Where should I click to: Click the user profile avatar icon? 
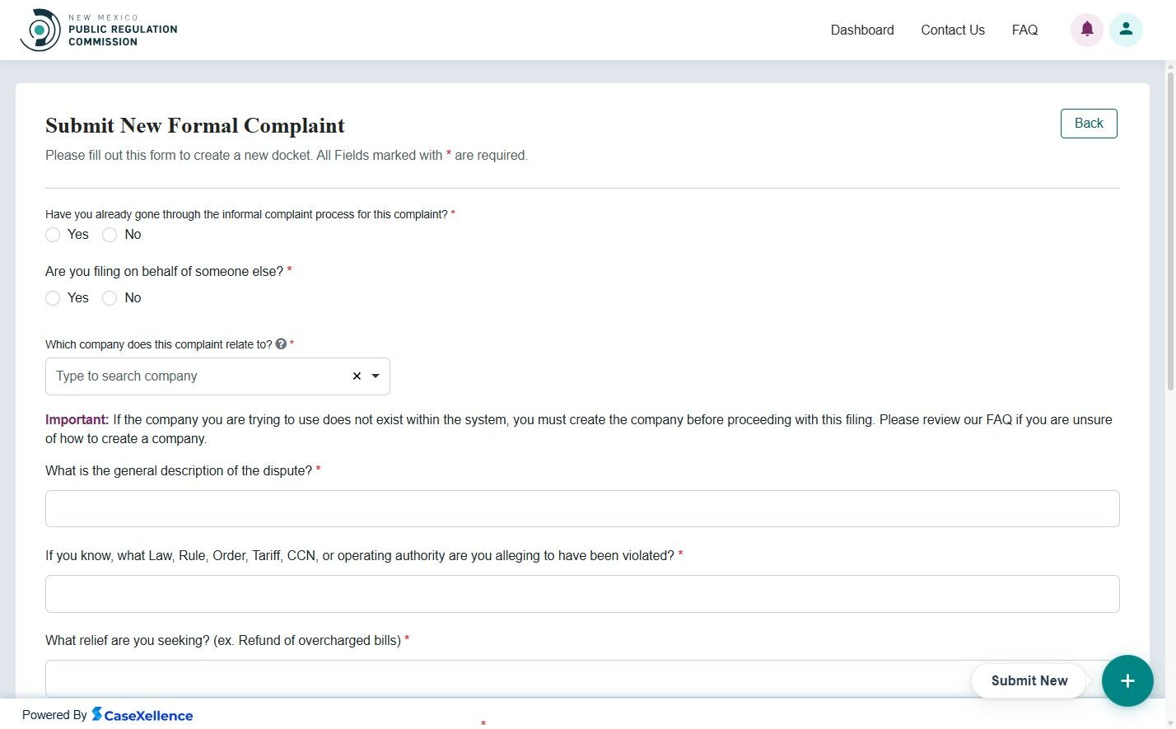coord(1126,29)
